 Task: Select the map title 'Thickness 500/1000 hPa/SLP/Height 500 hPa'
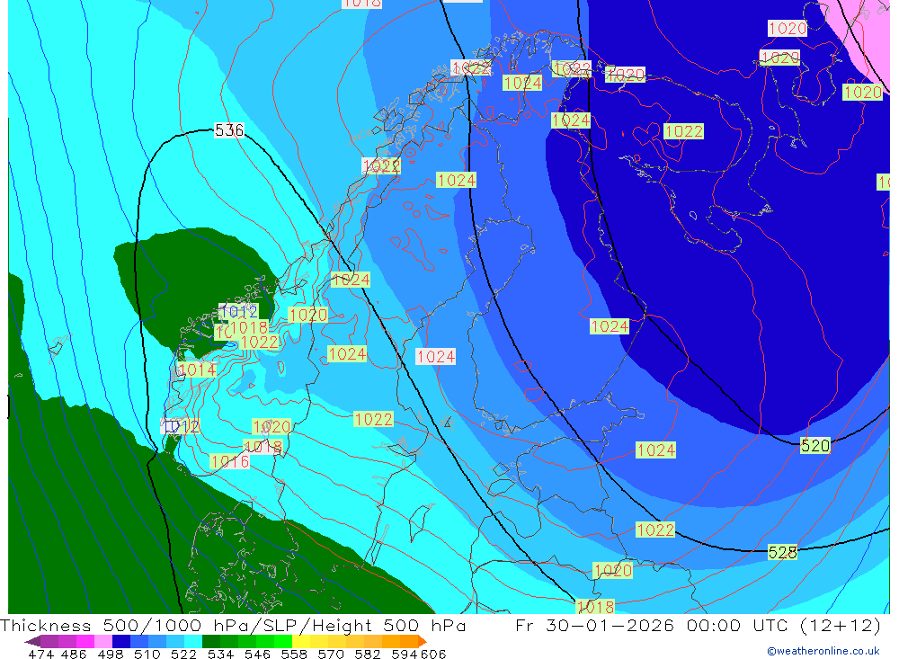233,625
